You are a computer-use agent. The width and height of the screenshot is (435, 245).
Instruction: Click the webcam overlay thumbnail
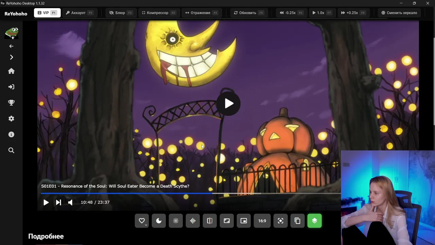click(x=388, y=198)
